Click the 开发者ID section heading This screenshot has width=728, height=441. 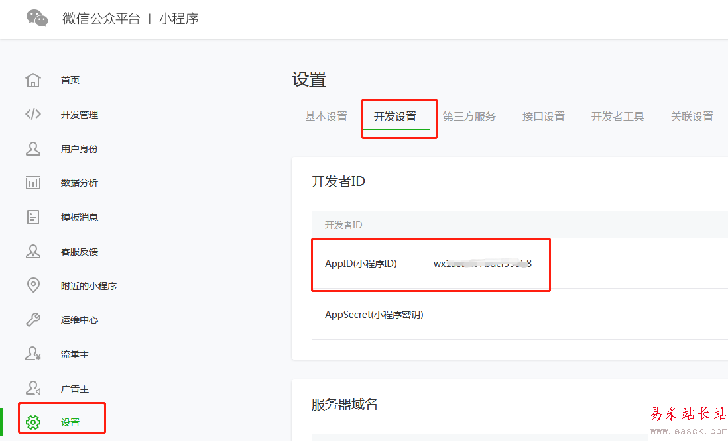coord(338,181)
